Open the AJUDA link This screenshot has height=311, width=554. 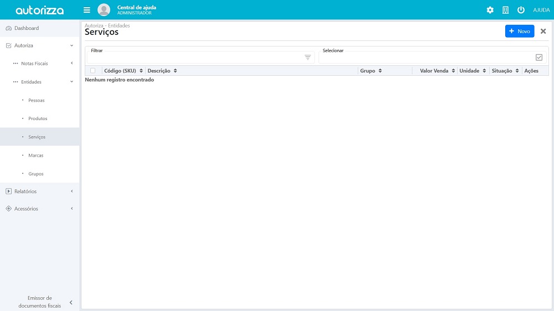pyautogui.click(x=541, y=10)
